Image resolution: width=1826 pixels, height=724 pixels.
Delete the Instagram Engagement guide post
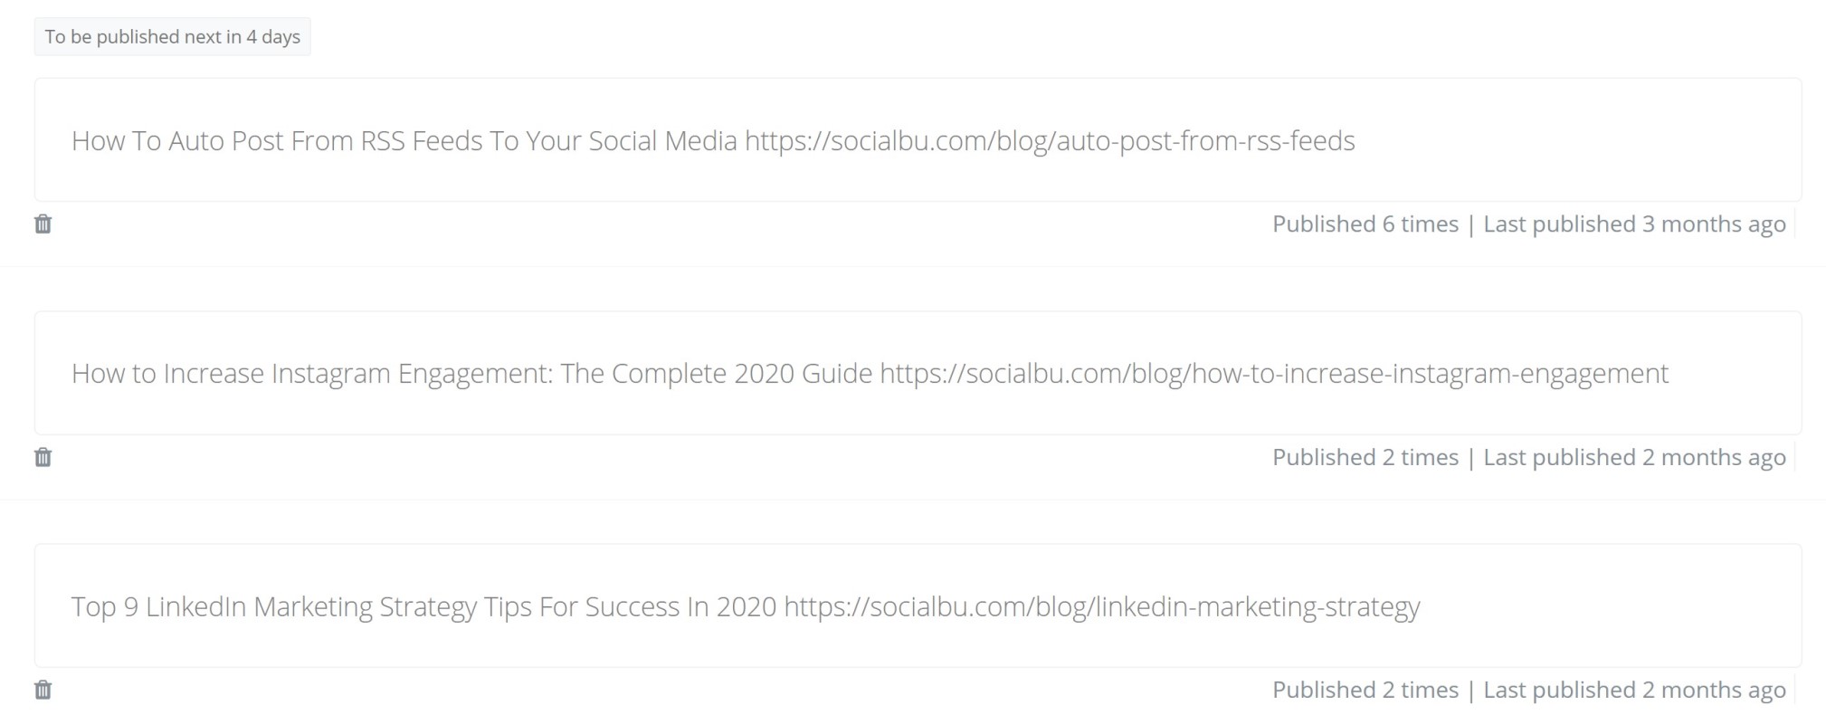click(x=43, y=457)
